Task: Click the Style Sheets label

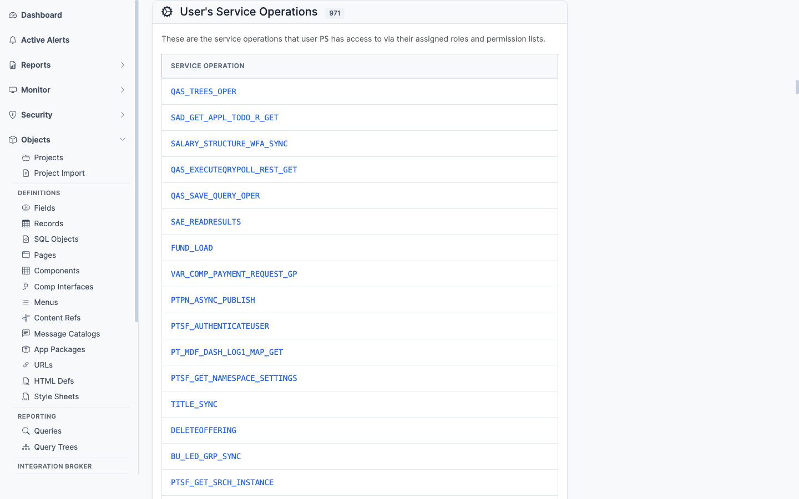Action: (57, 396)
